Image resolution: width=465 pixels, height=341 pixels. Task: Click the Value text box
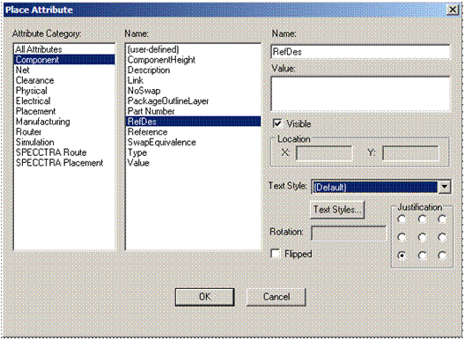click(360, 94)
